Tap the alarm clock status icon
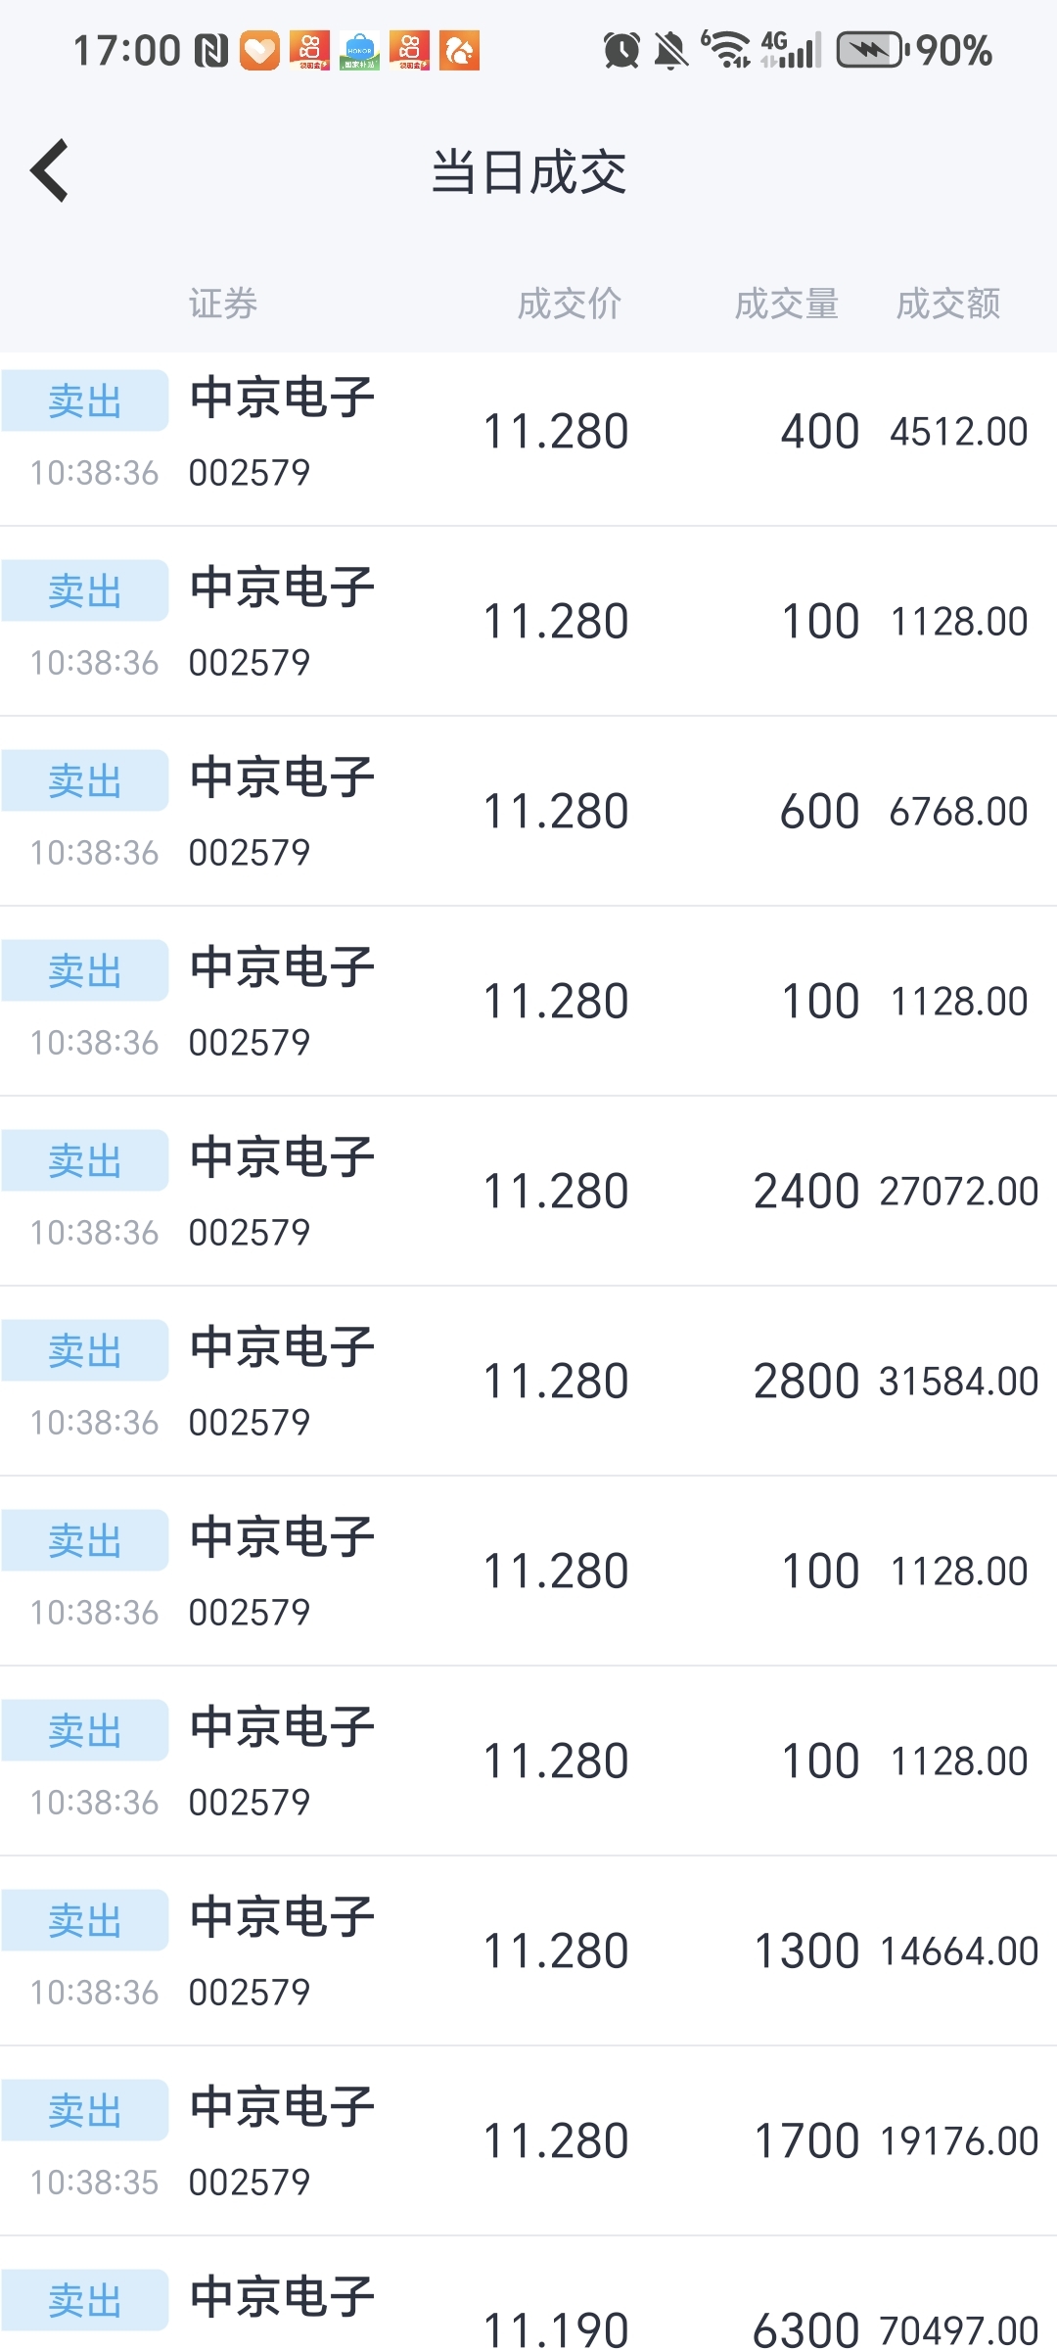 pyautogui.click(x=621, y=50)
